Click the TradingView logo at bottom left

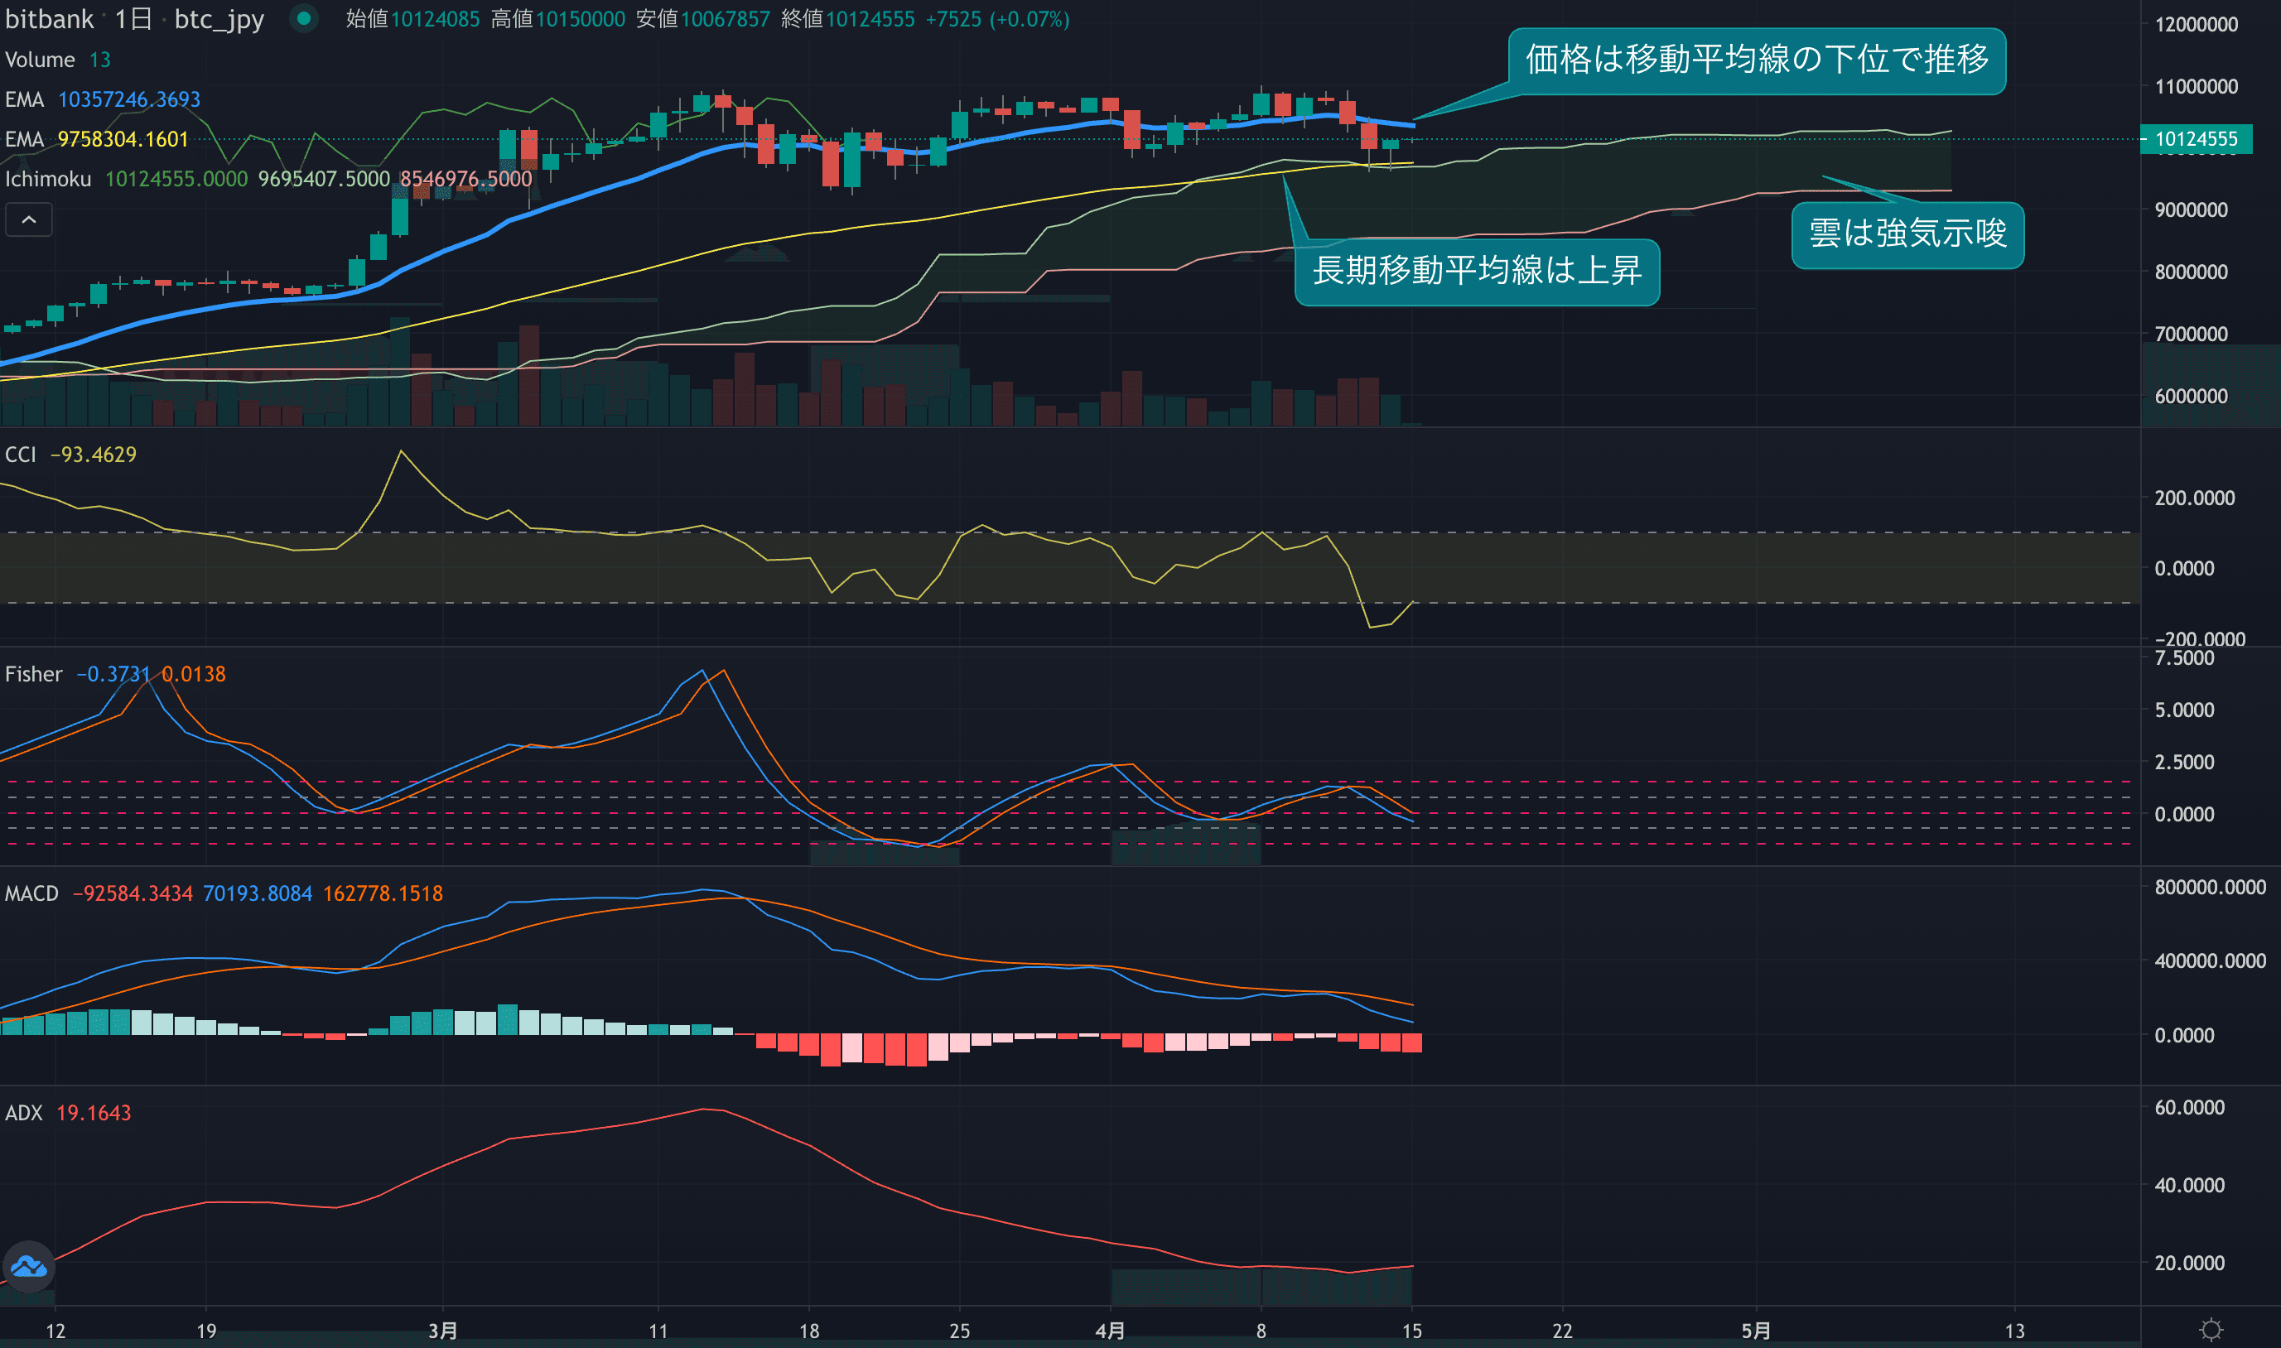pyautogui.click(x=28, y=1266)
